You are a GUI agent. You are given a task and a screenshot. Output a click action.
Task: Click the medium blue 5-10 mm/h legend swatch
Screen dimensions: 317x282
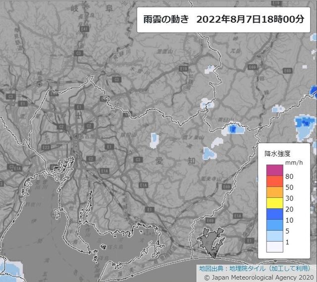click(274, 225)
